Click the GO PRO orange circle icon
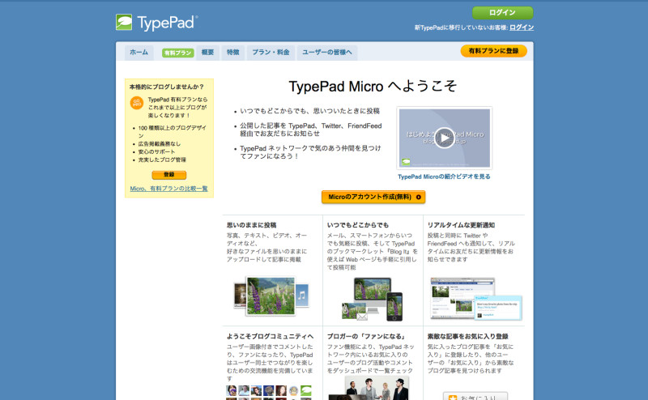Viewport: 648px width, 400px height. point(137,103)
